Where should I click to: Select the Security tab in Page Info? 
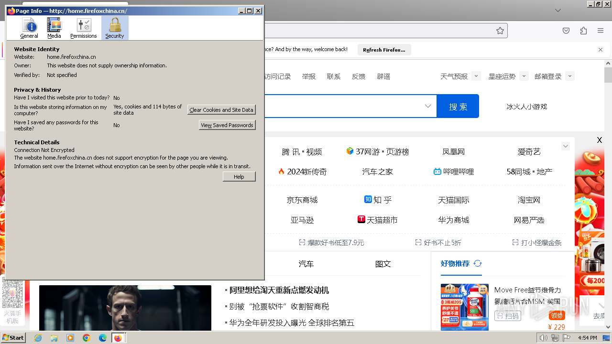[x=115, y=28]
